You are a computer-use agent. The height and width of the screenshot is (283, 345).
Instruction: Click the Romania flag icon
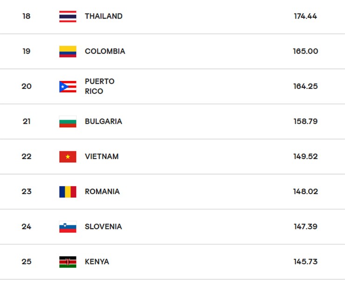click(68, 191)
